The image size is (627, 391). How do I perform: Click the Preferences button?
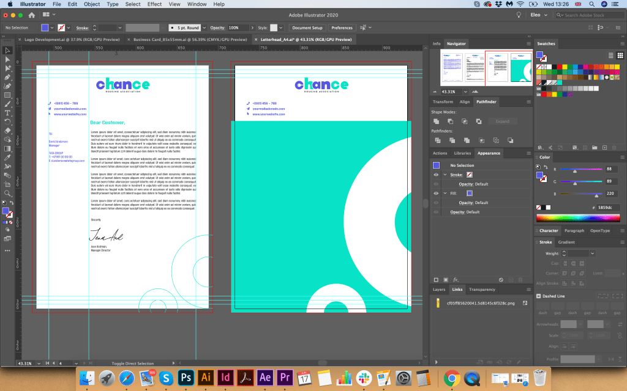(342, 27)
